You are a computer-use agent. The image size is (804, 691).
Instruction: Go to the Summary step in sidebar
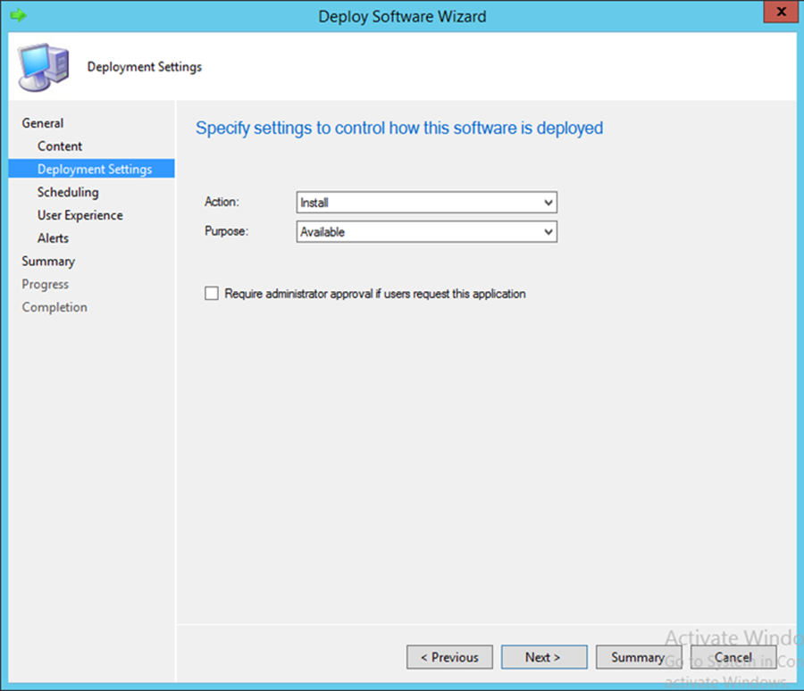48,262
